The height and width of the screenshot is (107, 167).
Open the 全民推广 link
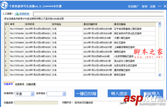click(133, 6)
